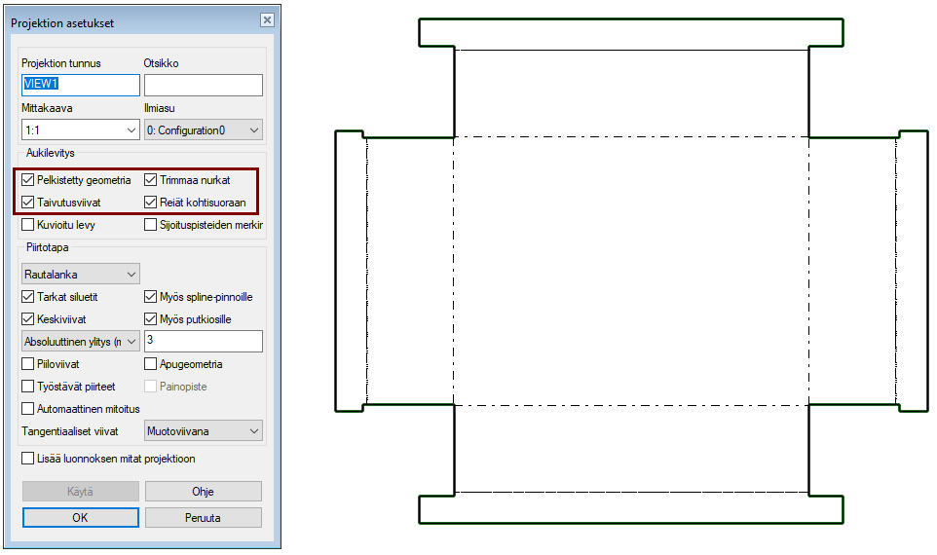Expand the Rautalanka drawing style dropdown
The image size is (937, 555).
pyautogui.click(x=81, y=274)
